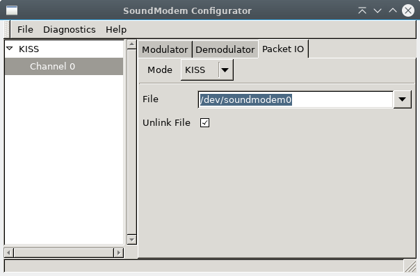
Task: Switch to the Demodulator tab
Action: click(x=225, y=49)
